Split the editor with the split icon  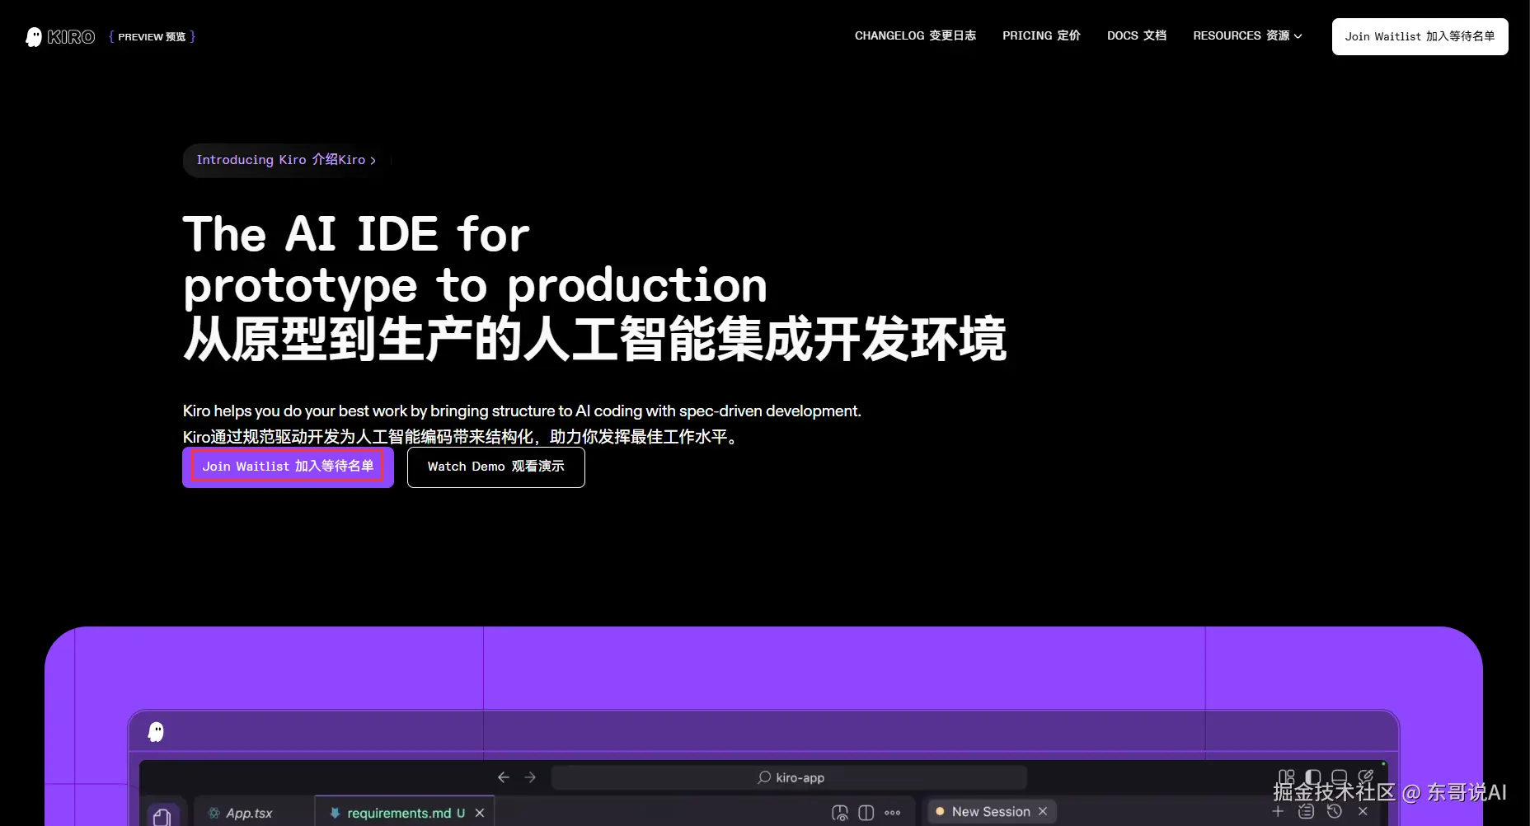[866, 813]
